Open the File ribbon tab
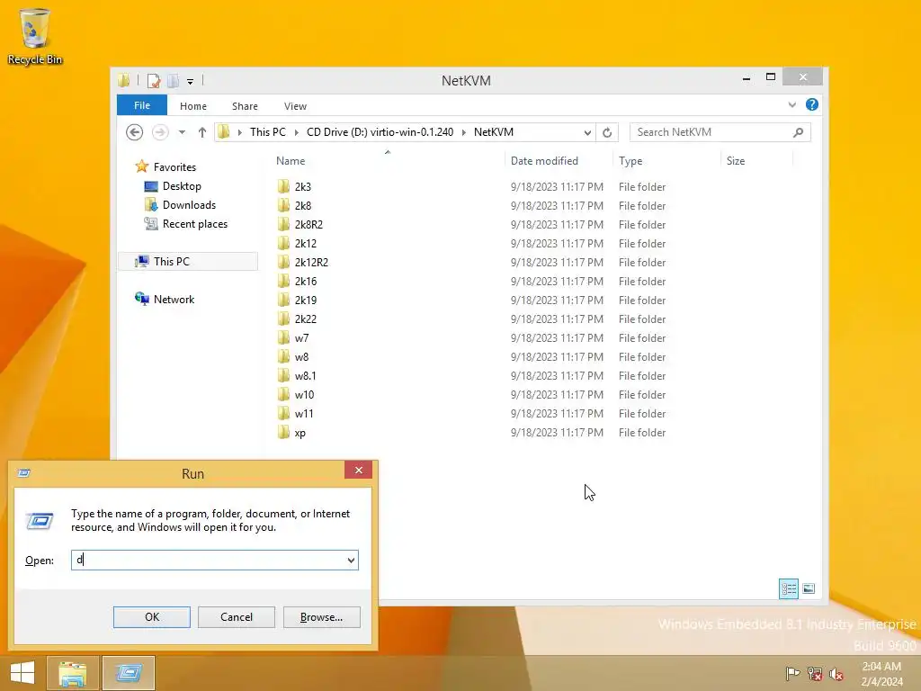This screenshot has width=921, height=691. tap(142, 105)
